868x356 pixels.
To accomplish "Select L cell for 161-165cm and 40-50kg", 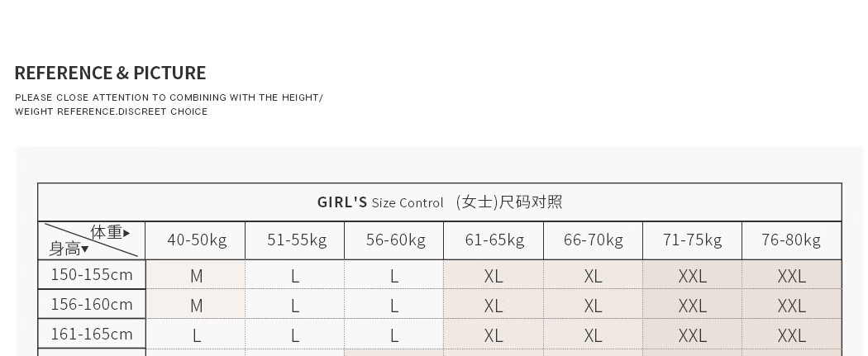I will pos(197,335).
